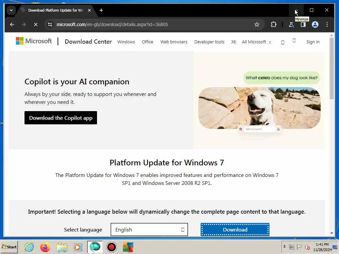Launch Internet Explorer from taskbar

point(29,247)
